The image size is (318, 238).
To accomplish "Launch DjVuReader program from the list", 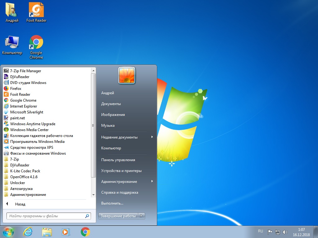I will pyautogui.click(x=20, y=77).
